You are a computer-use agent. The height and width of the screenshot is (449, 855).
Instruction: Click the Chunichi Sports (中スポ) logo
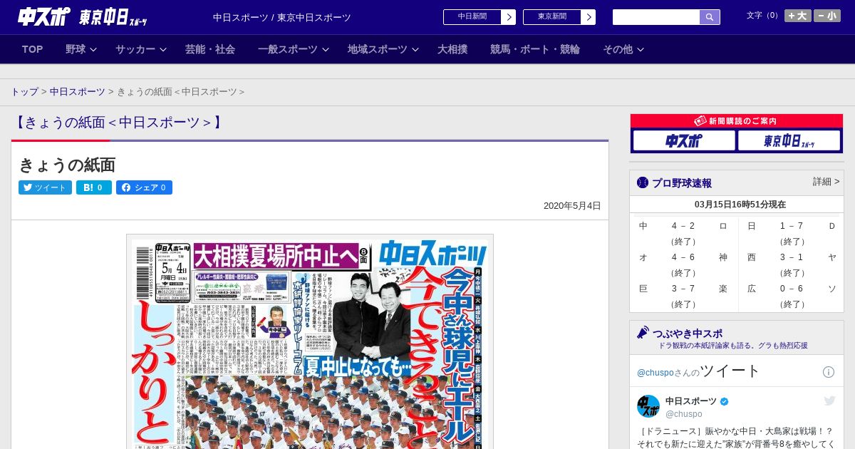pyautogui.click(x=44, y=16)
